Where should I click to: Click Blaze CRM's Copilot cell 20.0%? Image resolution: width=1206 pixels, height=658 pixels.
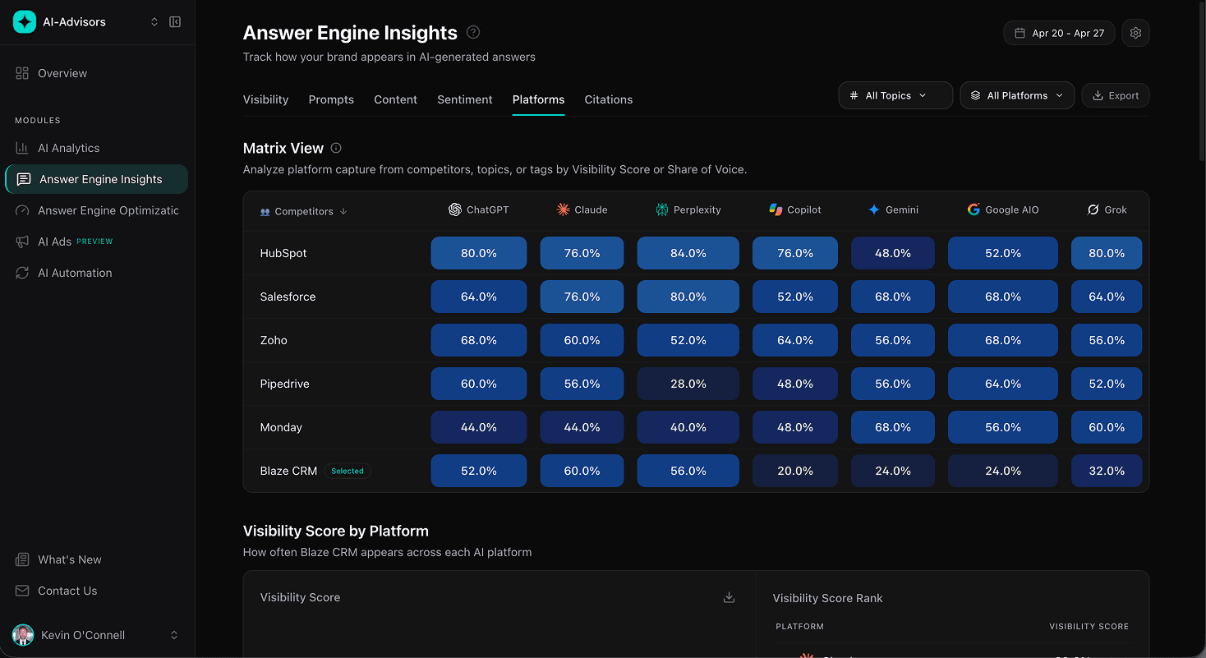point(794,471)
